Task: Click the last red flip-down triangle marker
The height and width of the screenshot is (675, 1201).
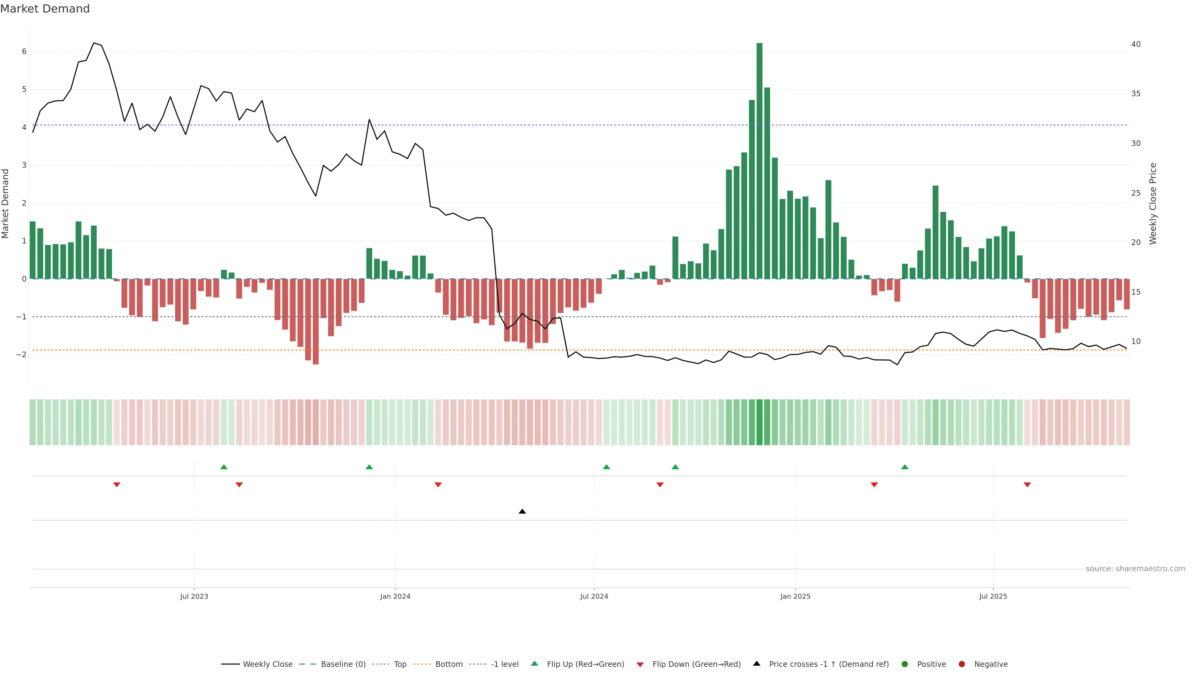Action: click(1027, 485)
